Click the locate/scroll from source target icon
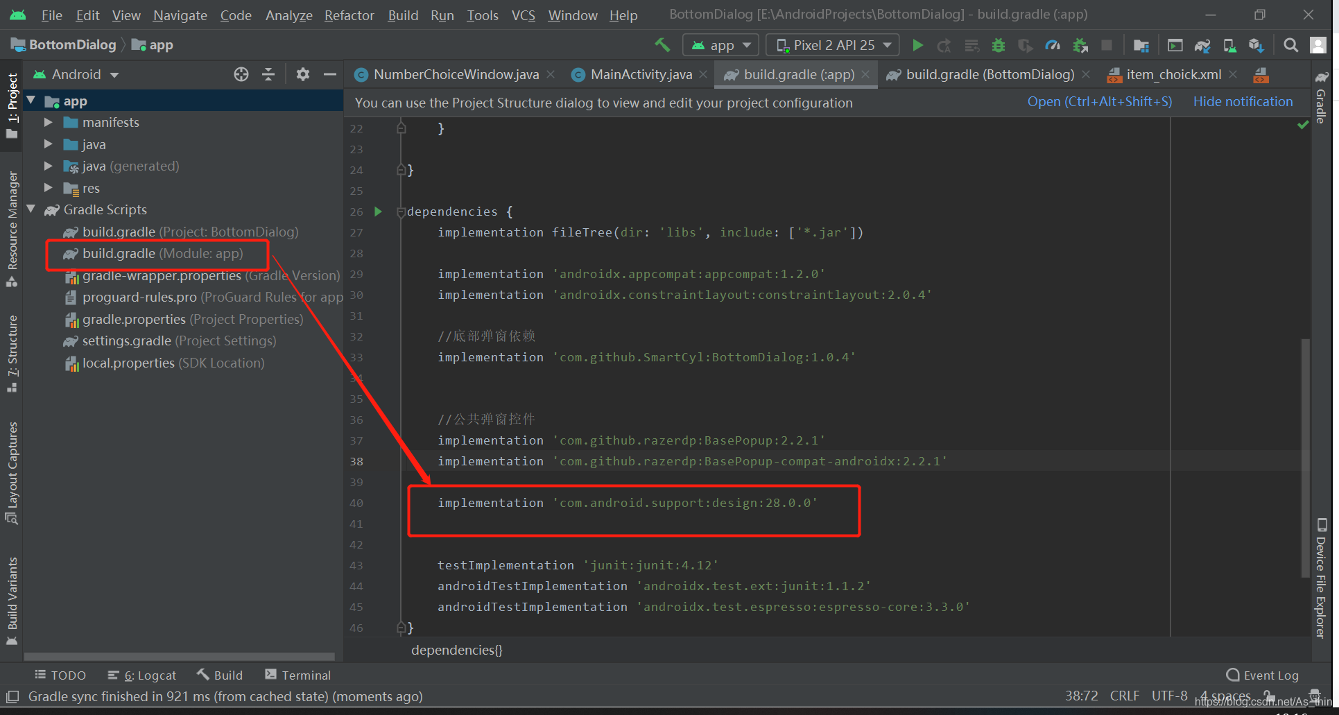This screenshot has height=715, width=1339. [x=241, y=74]
